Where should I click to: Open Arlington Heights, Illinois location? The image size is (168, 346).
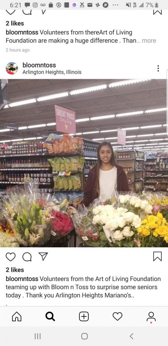[52, 72]
